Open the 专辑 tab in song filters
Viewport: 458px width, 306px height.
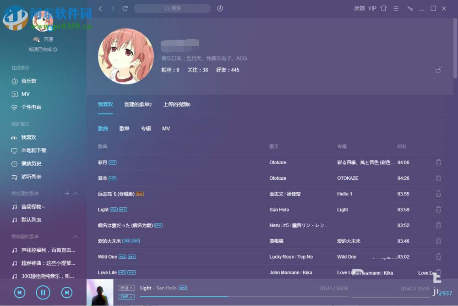point(145,128)
